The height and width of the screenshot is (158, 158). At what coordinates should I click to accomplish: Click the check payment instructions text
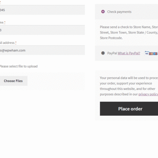(x=129, y=32)
